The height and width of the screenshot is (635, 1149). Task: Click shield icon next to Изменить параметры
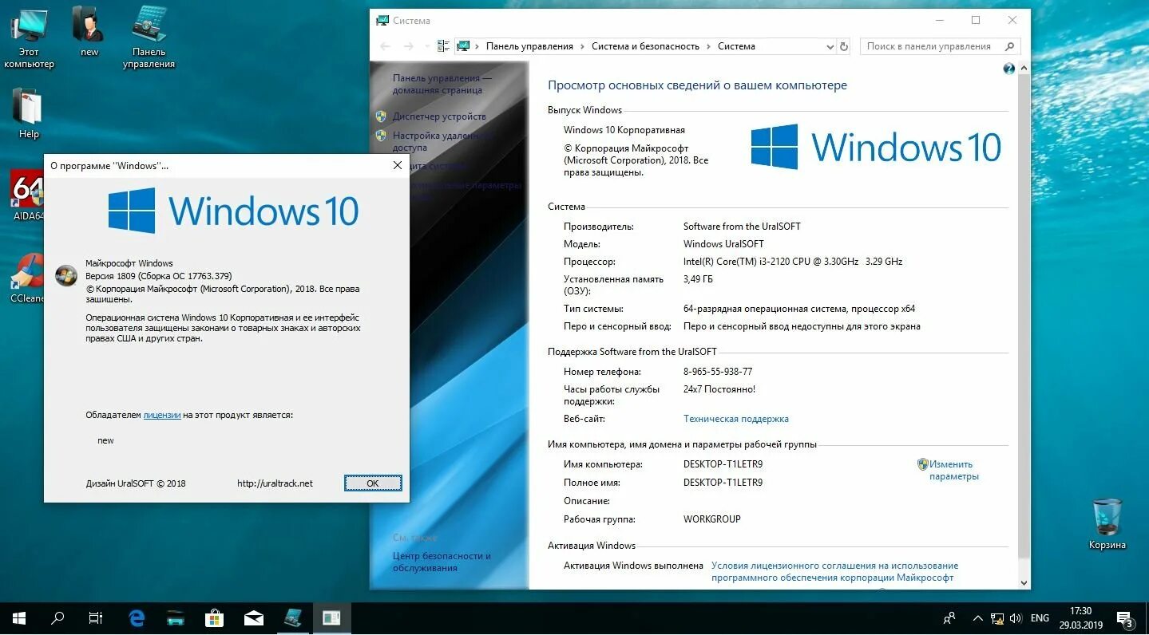click(x=922, y=463)
